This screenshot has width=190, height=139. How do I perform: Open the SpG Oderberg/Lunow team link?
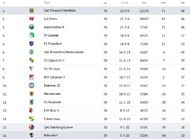pyautogui.click(x=58, y=127)
